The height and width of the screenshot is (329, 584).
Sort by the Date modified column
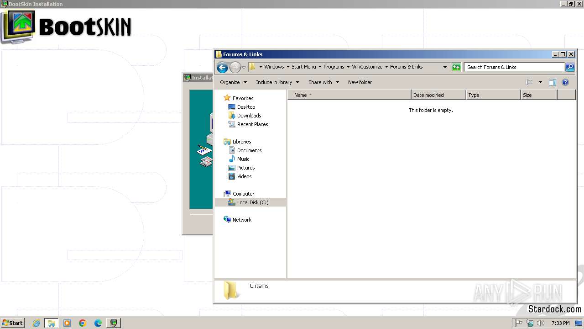(x=438, y=95)
